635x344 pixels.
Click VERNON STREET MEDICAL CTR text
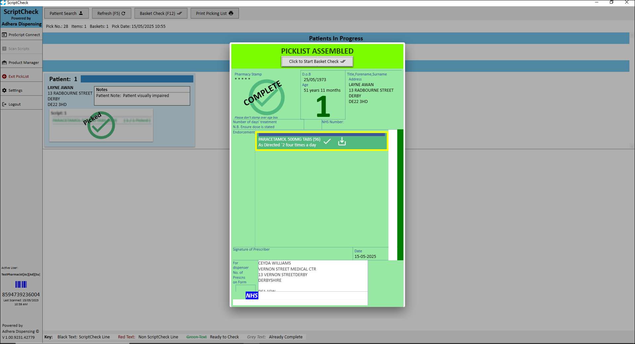pos(287,269)
